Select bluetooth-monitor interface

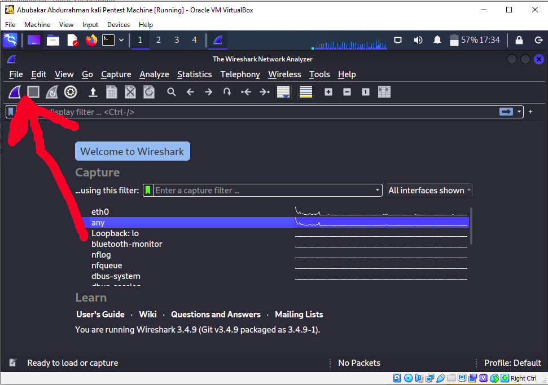coord(276,244)
